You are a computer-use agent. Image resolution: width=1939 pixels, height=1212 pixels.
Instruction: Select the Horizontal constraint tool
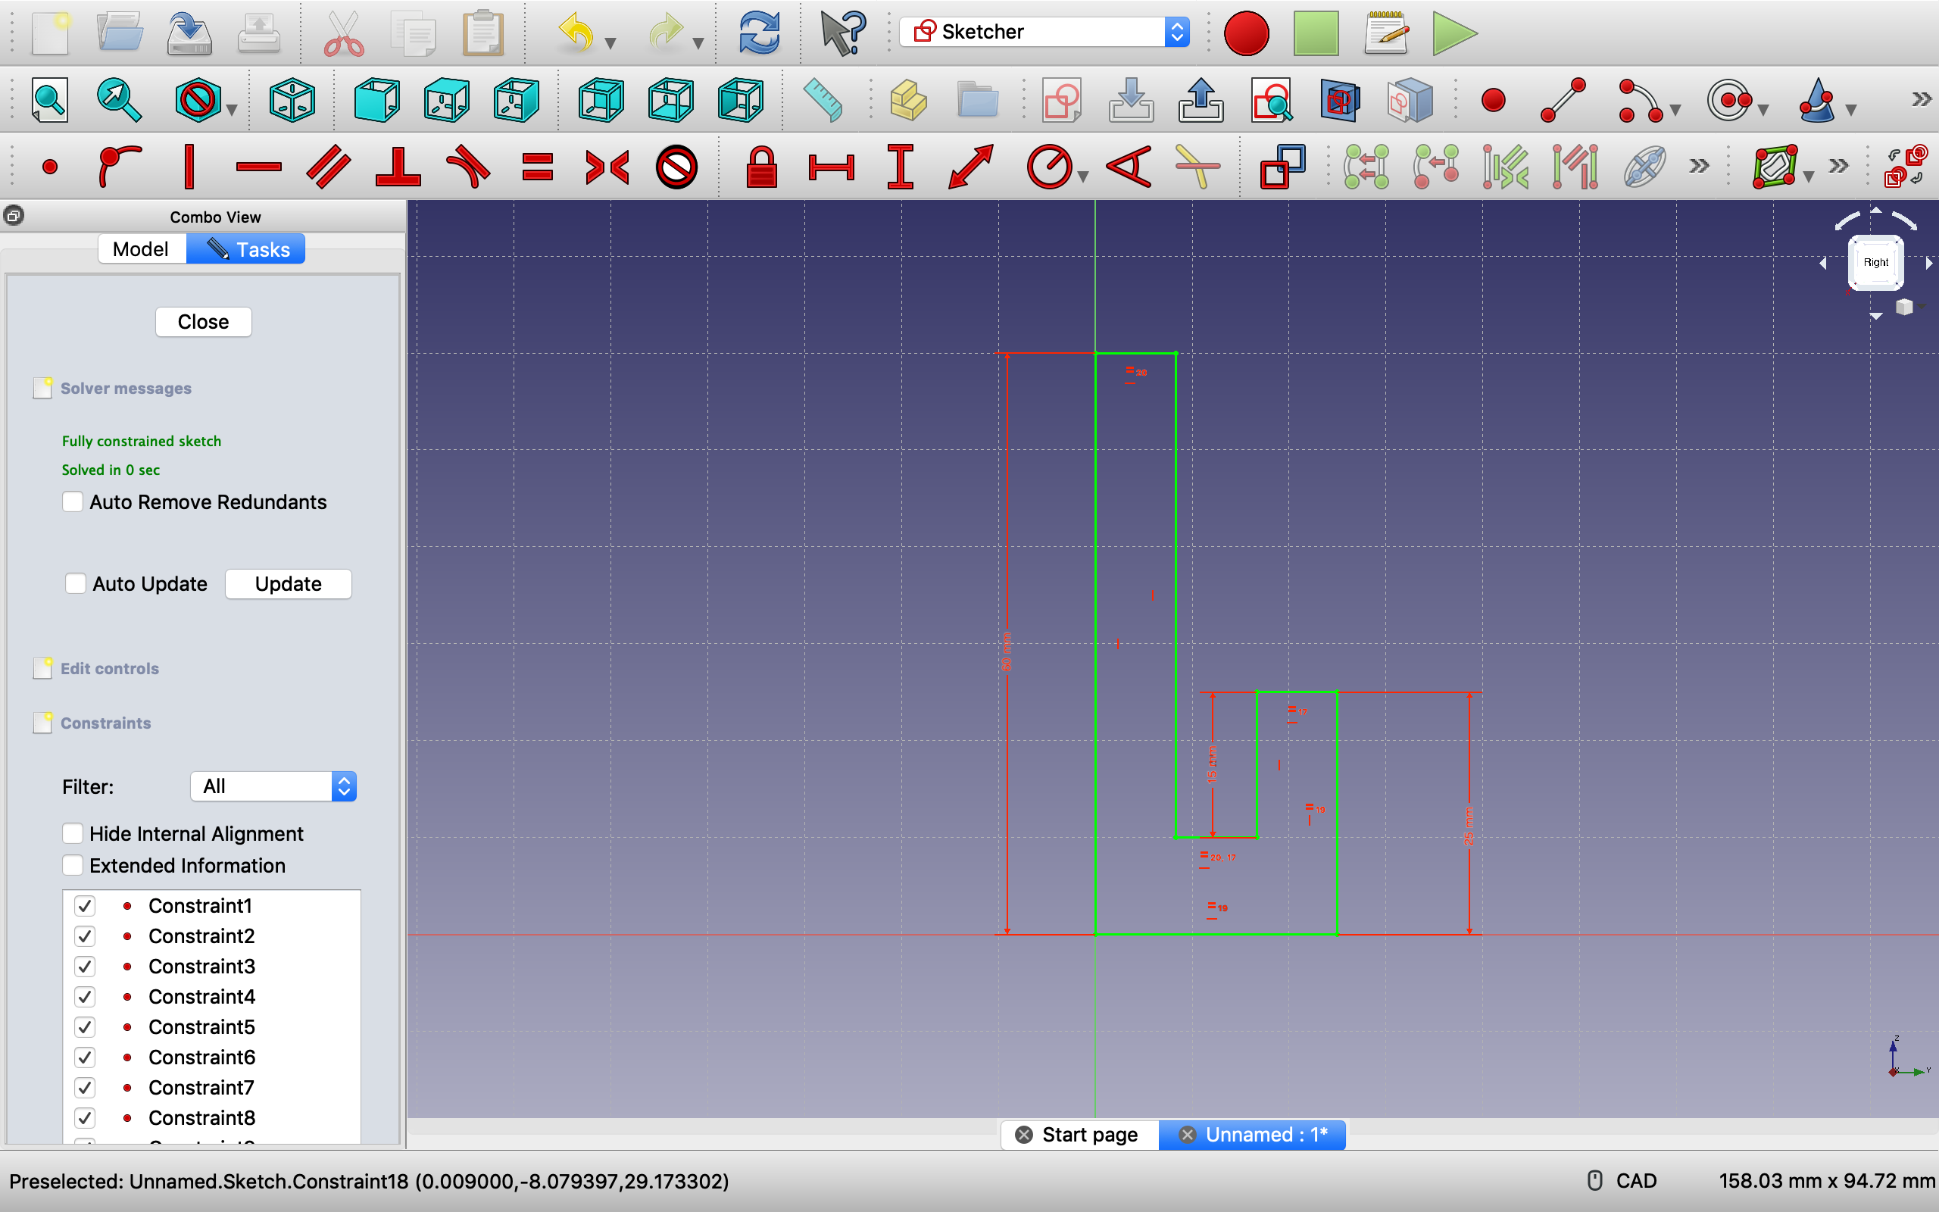(259, 167)
